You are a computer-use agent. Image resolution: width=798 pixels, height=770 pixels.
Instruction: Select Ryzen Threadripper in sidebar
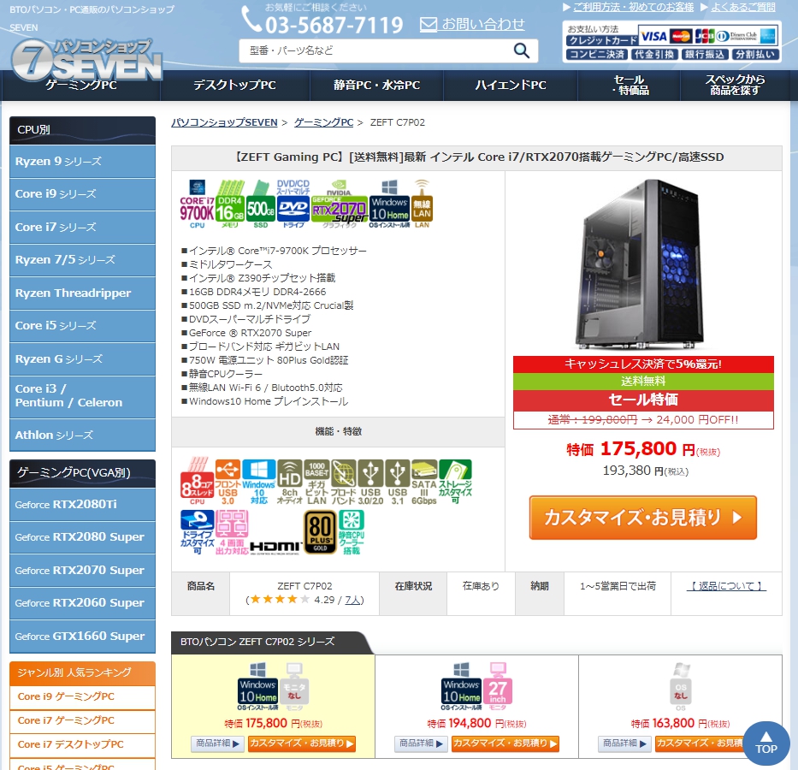[82, 293]
